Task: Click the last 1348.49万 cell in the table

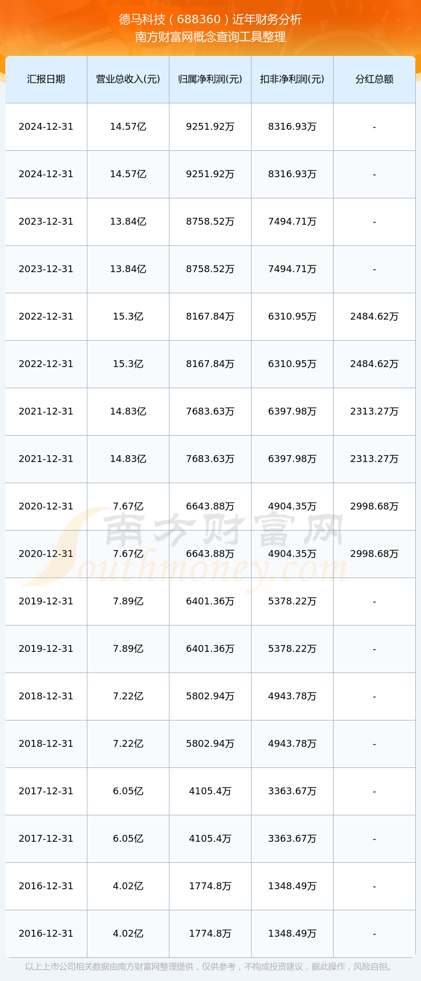Action: [x=292, y=934]
